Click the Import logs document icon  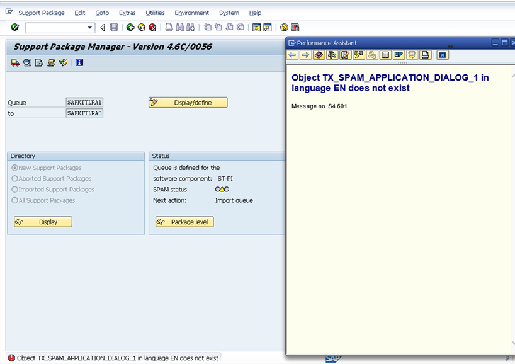pyautogui.click(x=39, y=63)
